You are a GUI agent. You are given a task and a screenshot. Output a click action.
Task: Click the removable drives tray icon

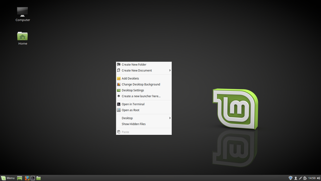[305, 178]
